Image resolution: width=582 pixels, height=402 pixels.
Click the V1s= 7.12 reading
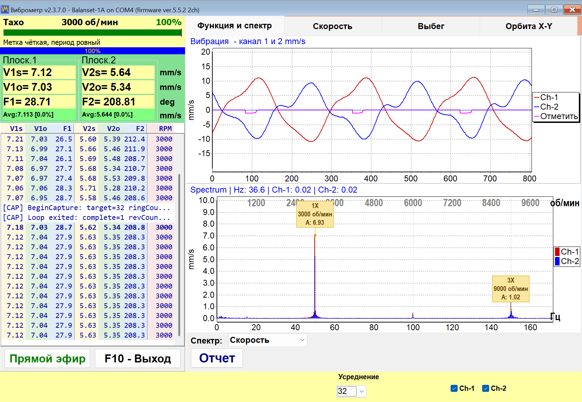coord(39,72)
